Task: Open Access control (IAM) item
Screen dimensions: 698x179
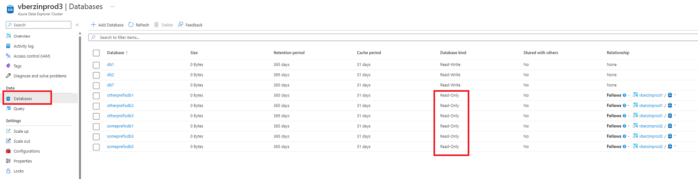Action: tap(32, 56)
